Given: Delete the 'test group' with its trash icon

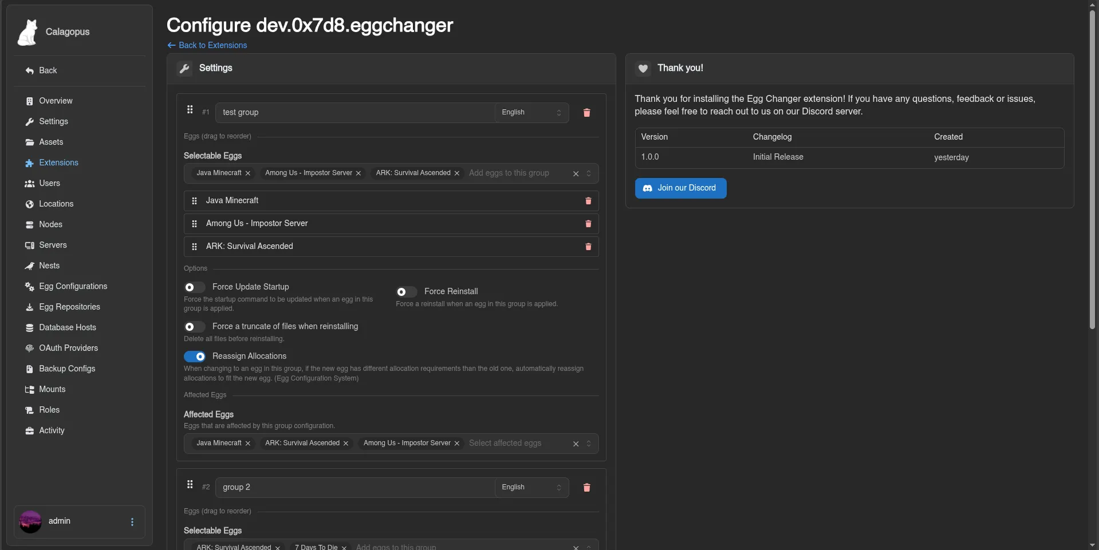Looking at the screenshot, I should [x=586, y=113].
